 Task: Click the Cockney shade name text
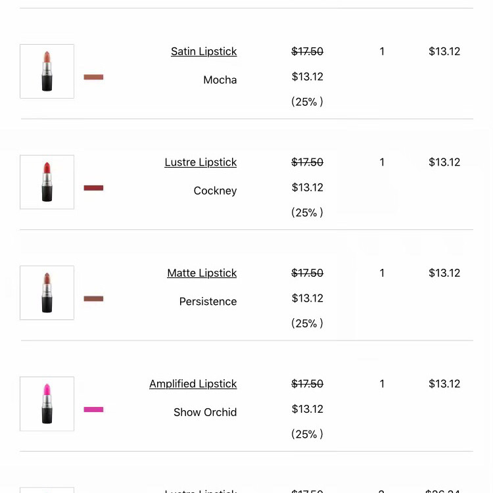click(x=215, y=191)
